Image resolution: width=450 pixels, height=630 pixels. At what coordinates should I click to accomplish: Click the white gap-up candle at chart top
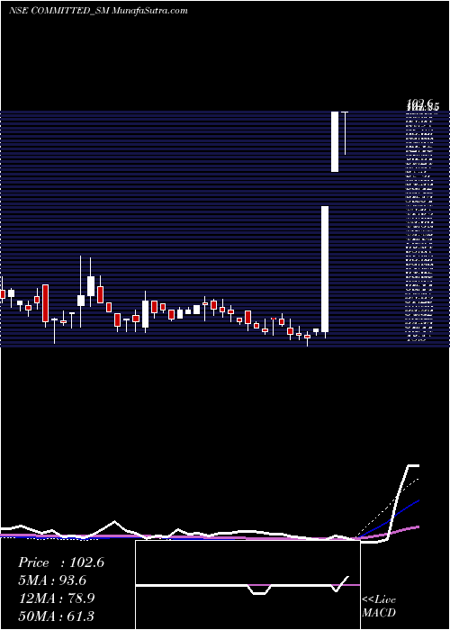click(335, 141)
